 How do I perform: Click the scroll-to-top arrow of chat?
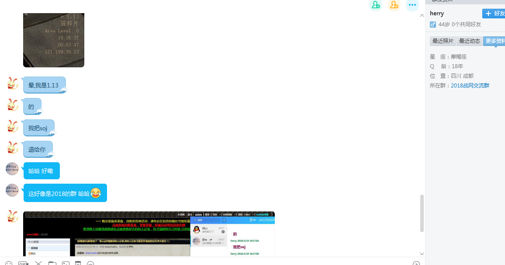pyautogui.click(x=422, y=16)
